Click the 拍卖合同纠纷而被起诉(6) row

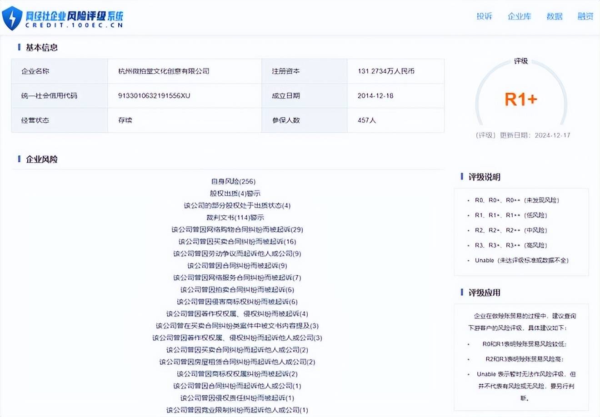[x=237, y=290]
